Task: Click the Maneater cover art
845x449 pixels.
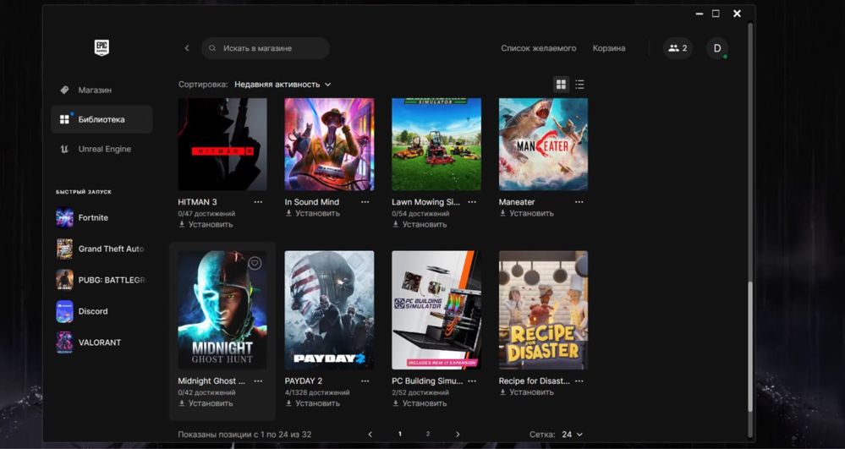Action: click(x=543, y=145)
